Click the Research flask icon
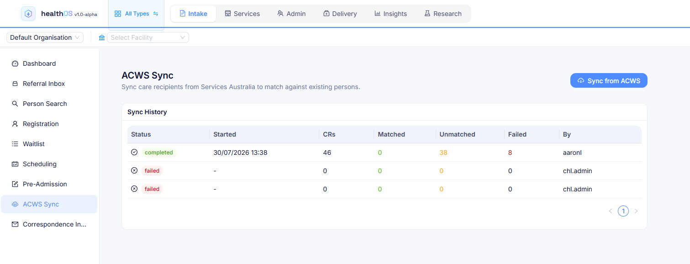 (427, 14)
